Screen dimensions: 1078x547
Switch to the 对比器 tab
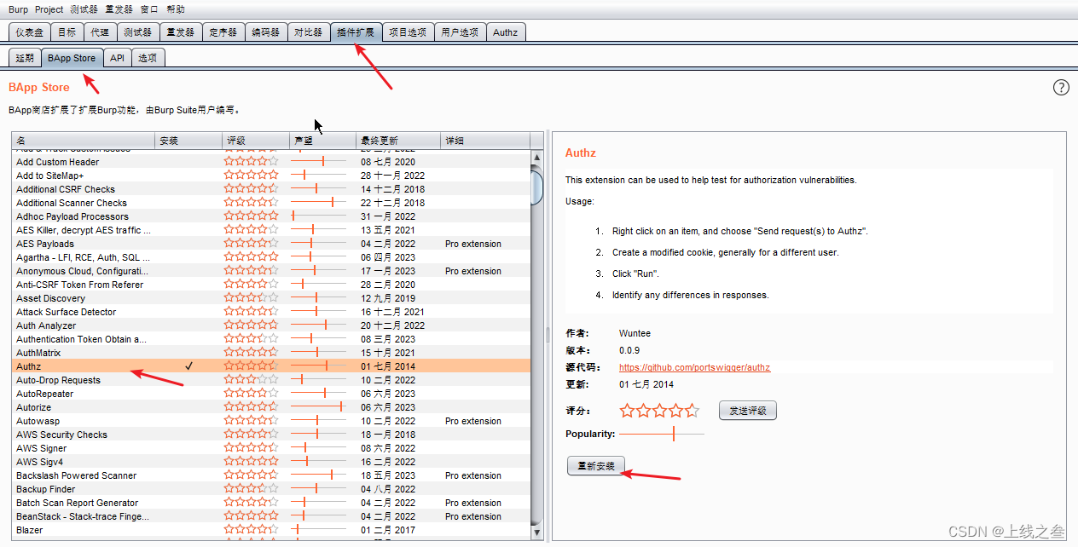pos(308,32)
